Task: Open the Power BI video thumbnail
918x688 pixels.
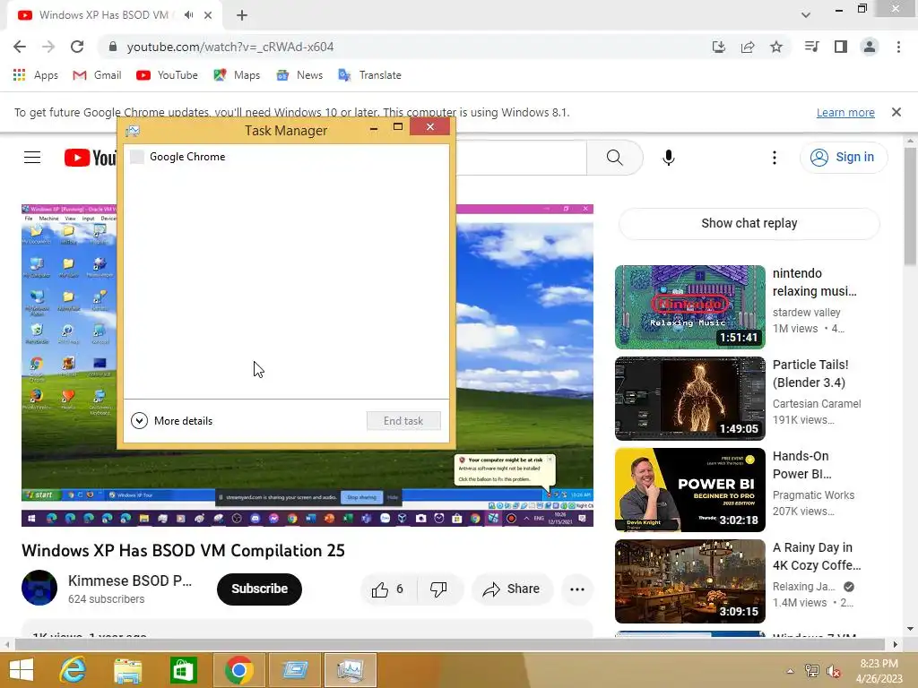Action: pyautogui.click(x=689, y=490)
